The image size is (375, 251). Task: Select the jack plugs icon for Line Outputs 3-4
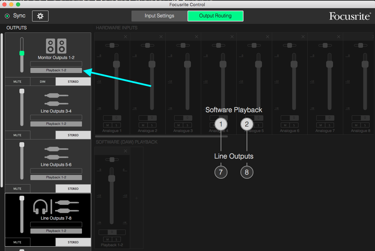(x=56, y=99)
